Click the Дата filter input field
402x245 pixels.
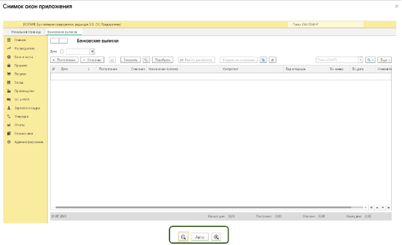tap(78, 51)
